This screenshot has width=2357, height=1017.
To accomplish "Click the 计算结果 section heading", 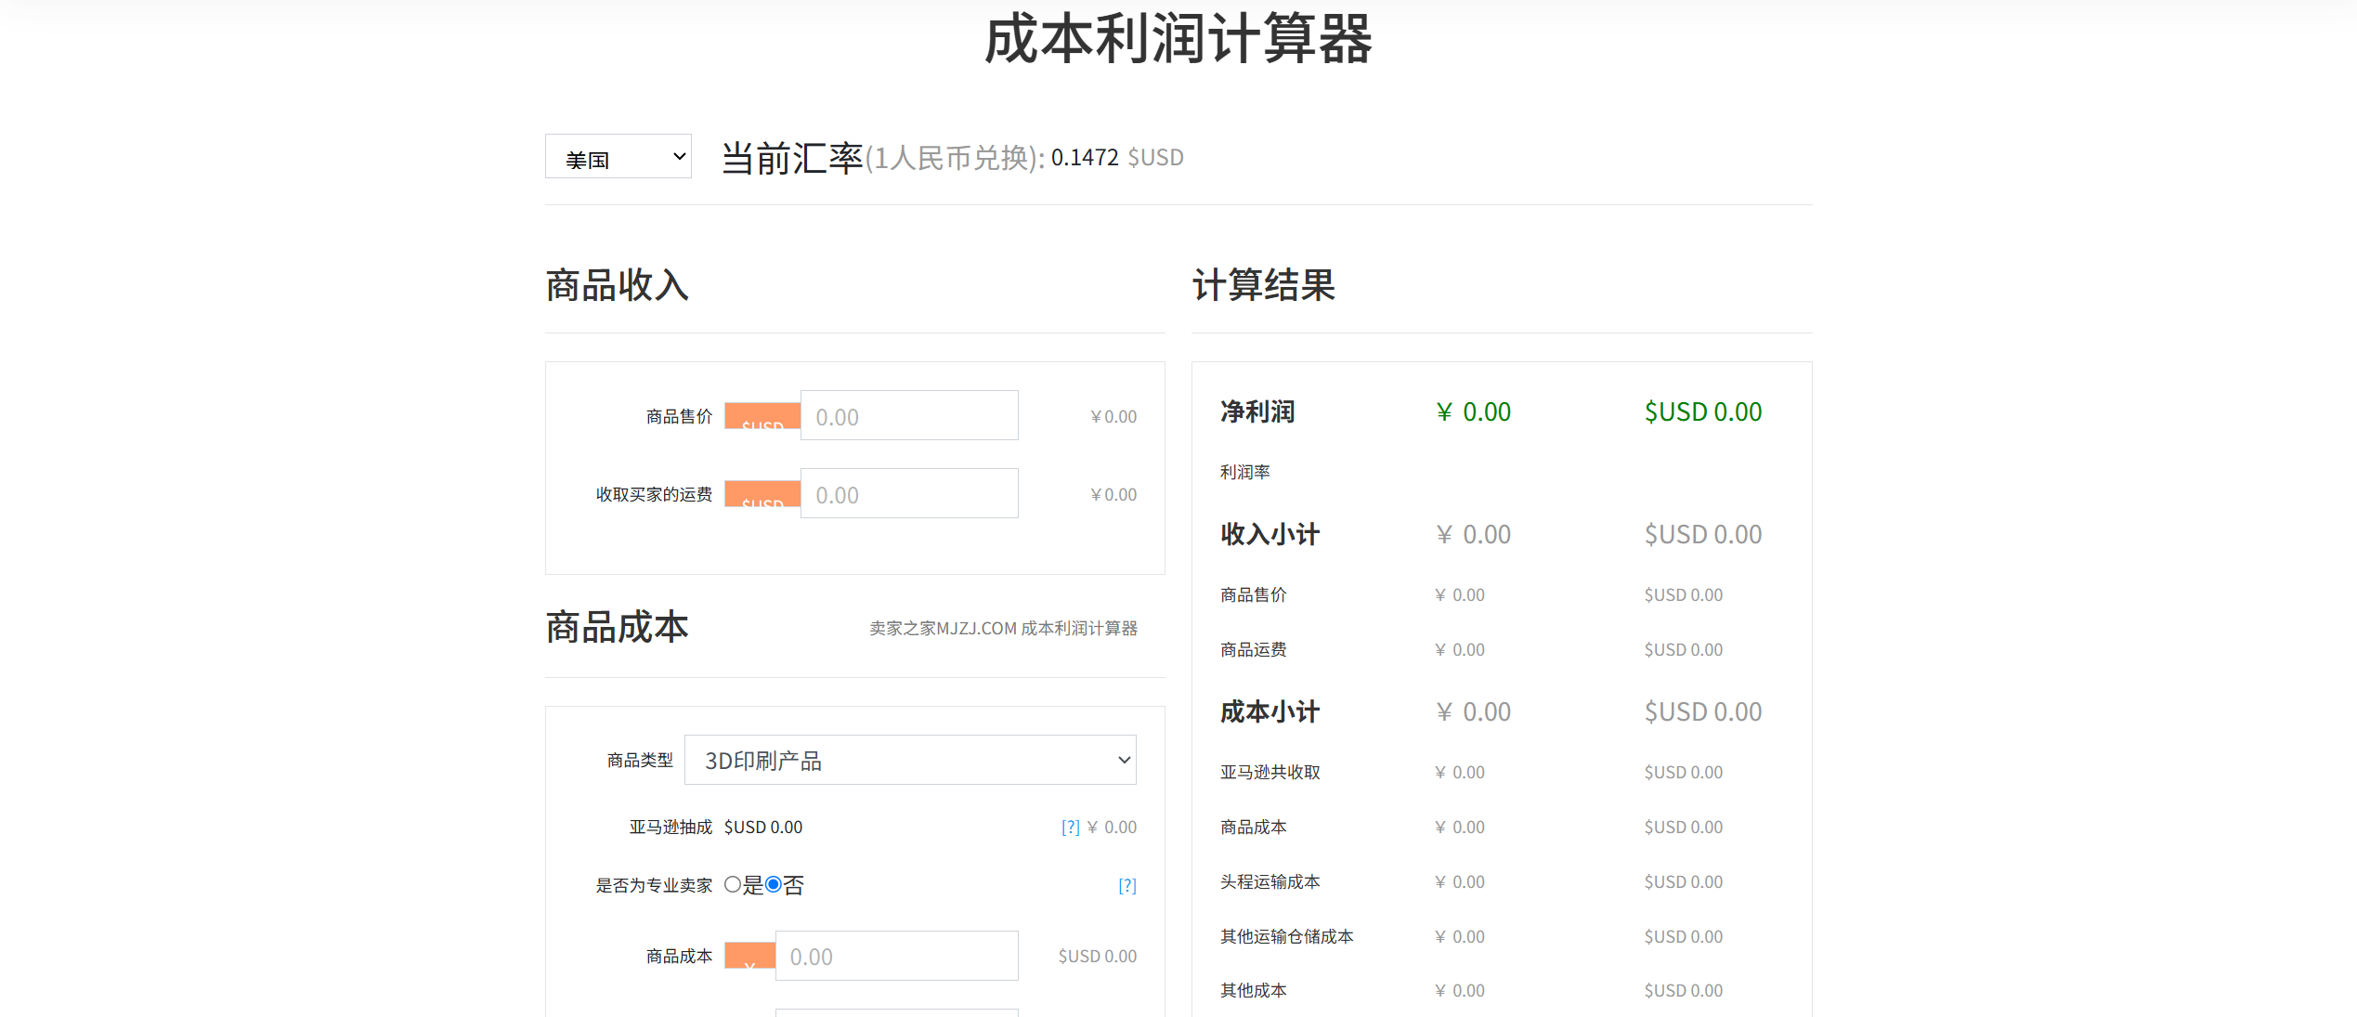I will pyautogui.click(x=1264, y=285).
